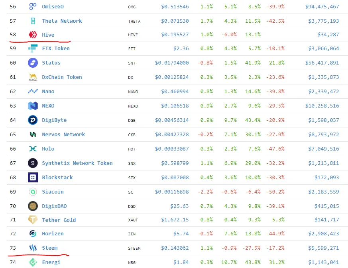Click the Nervos Network logo
The width and height of the screenshot is (348, 268).
(x=33, y=134)
